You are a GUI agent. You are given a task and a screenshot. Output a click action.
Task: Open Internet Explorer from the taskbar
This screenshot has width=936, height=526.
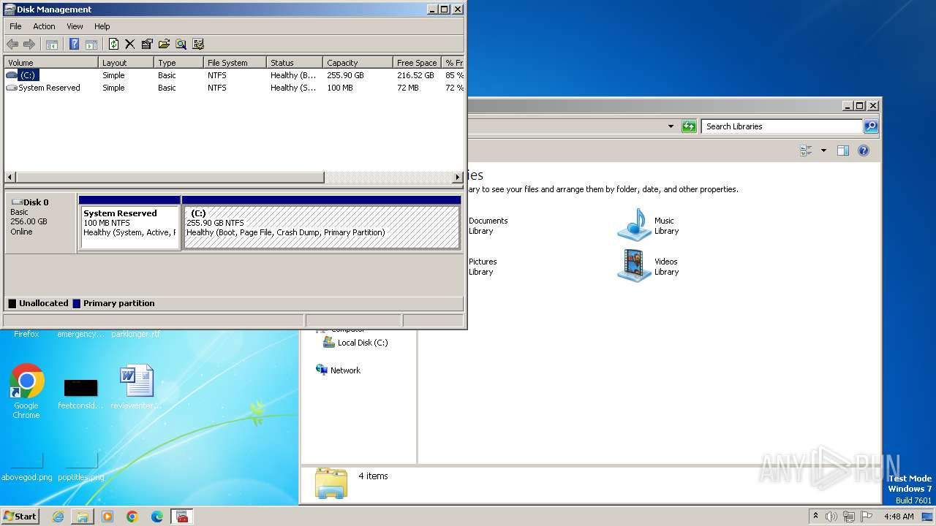click(58, 517)
